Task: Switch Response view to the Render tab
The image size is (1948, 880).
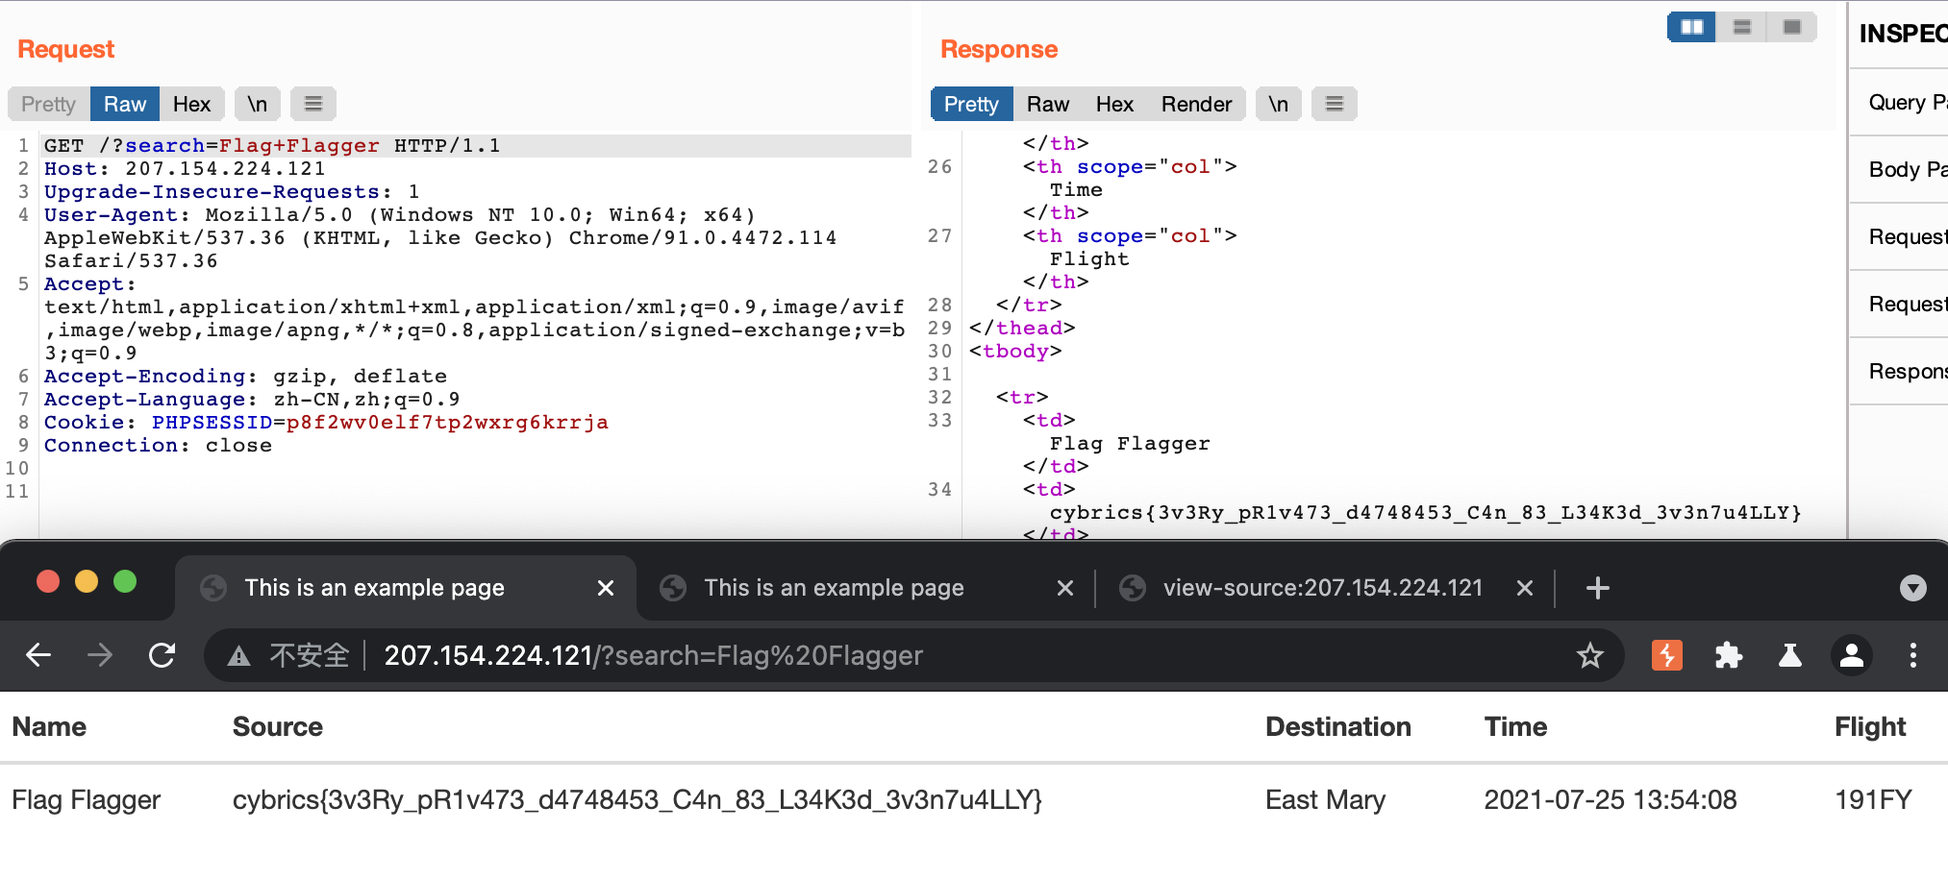Action: tap(1195, 104)
